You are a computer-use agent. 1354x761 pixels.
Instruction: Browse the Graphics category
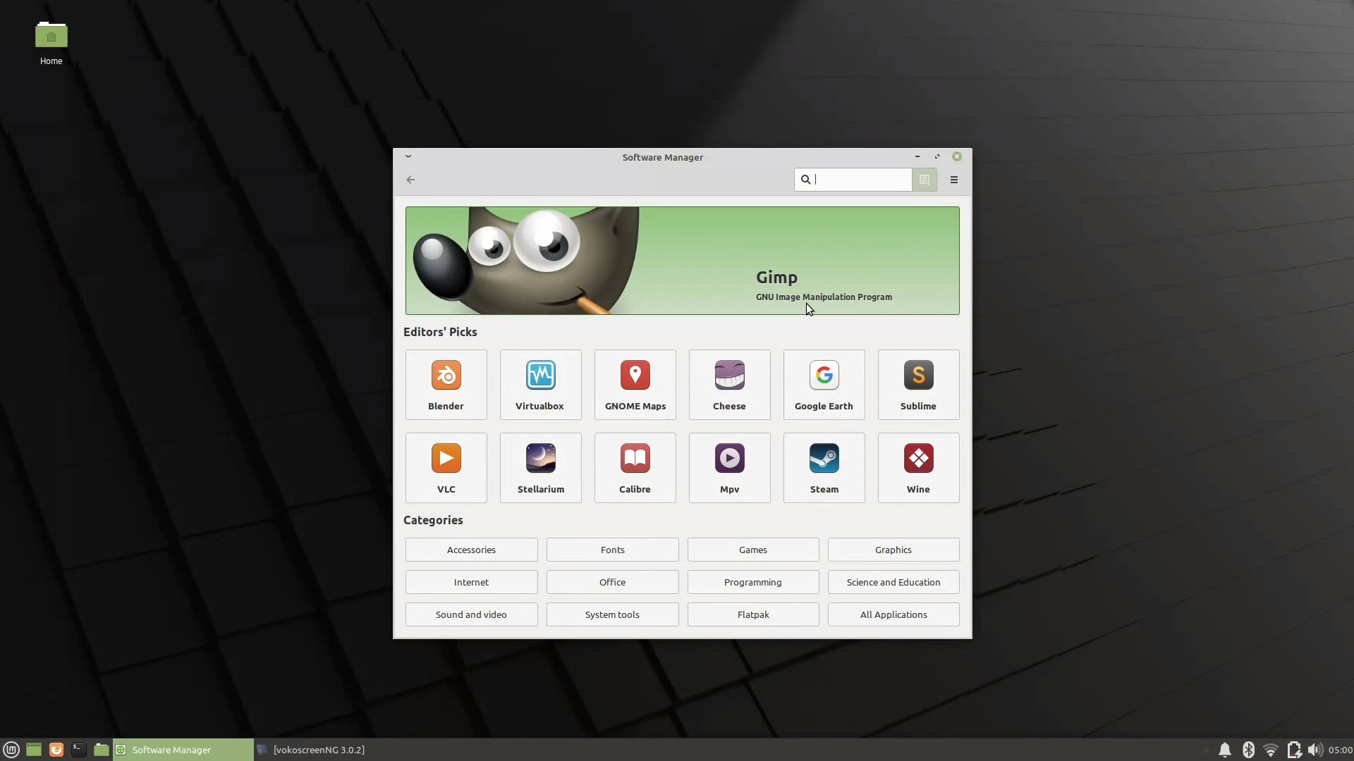pyautogui.click(x=893, y=550)
